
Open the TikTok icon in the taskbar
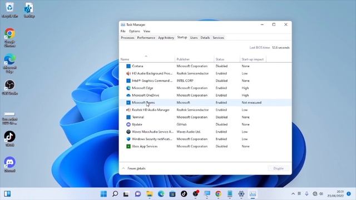pos(184,194)
